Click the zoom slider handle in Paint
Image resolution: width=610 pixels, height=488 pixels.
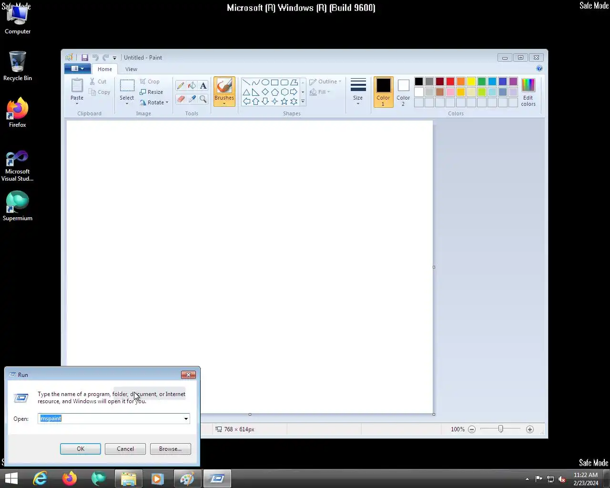(x=500, y=429)
